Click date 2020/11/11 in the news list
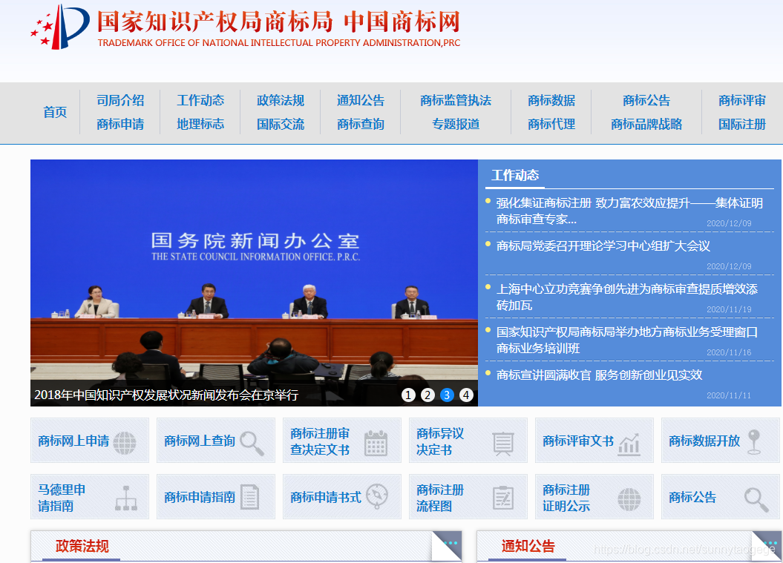Image resolution: width=783 pixels, height=563 pixels. (x=729, y=395)
